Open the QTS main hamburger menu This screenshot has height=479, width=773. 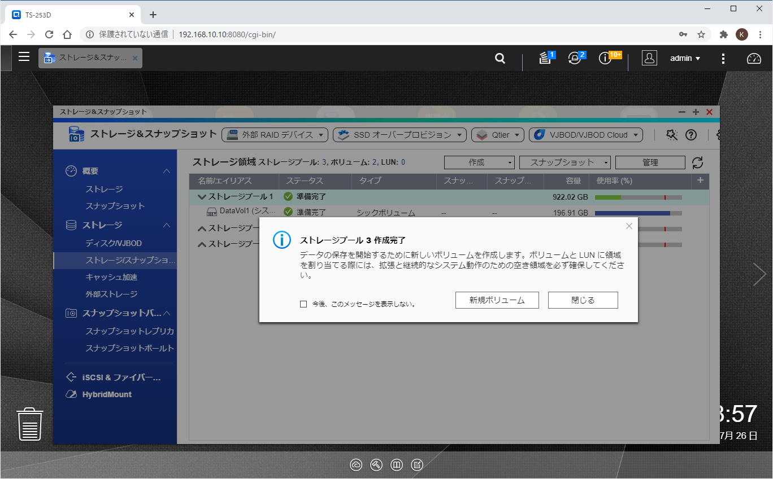click(x=24, y=56)
